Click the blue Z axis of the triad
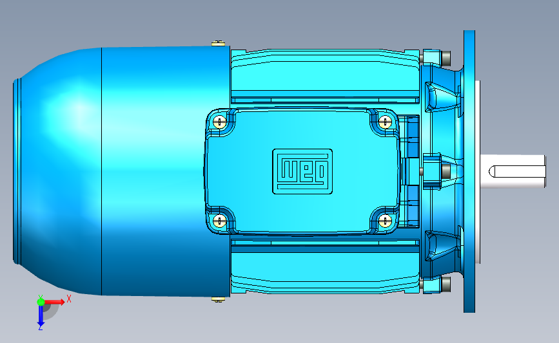Viewport: 559px width, 343px height. click(41, 316)
